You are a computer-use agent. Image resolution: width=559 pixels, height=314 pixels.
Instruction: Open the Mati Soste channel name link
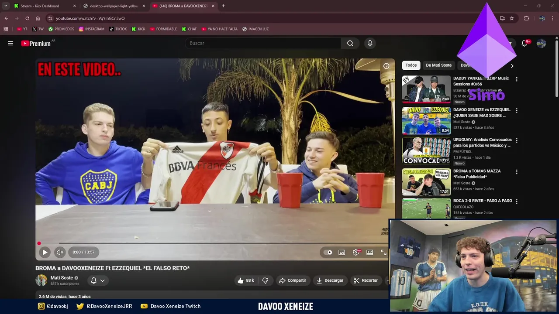click(62, 278)
